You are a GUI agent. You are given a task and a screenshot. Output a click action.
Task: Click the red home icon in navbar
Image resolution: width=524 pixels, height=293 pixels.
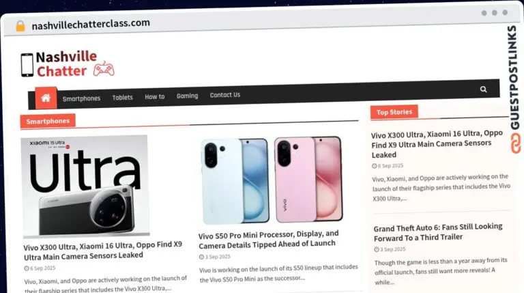tap(46, 98)
